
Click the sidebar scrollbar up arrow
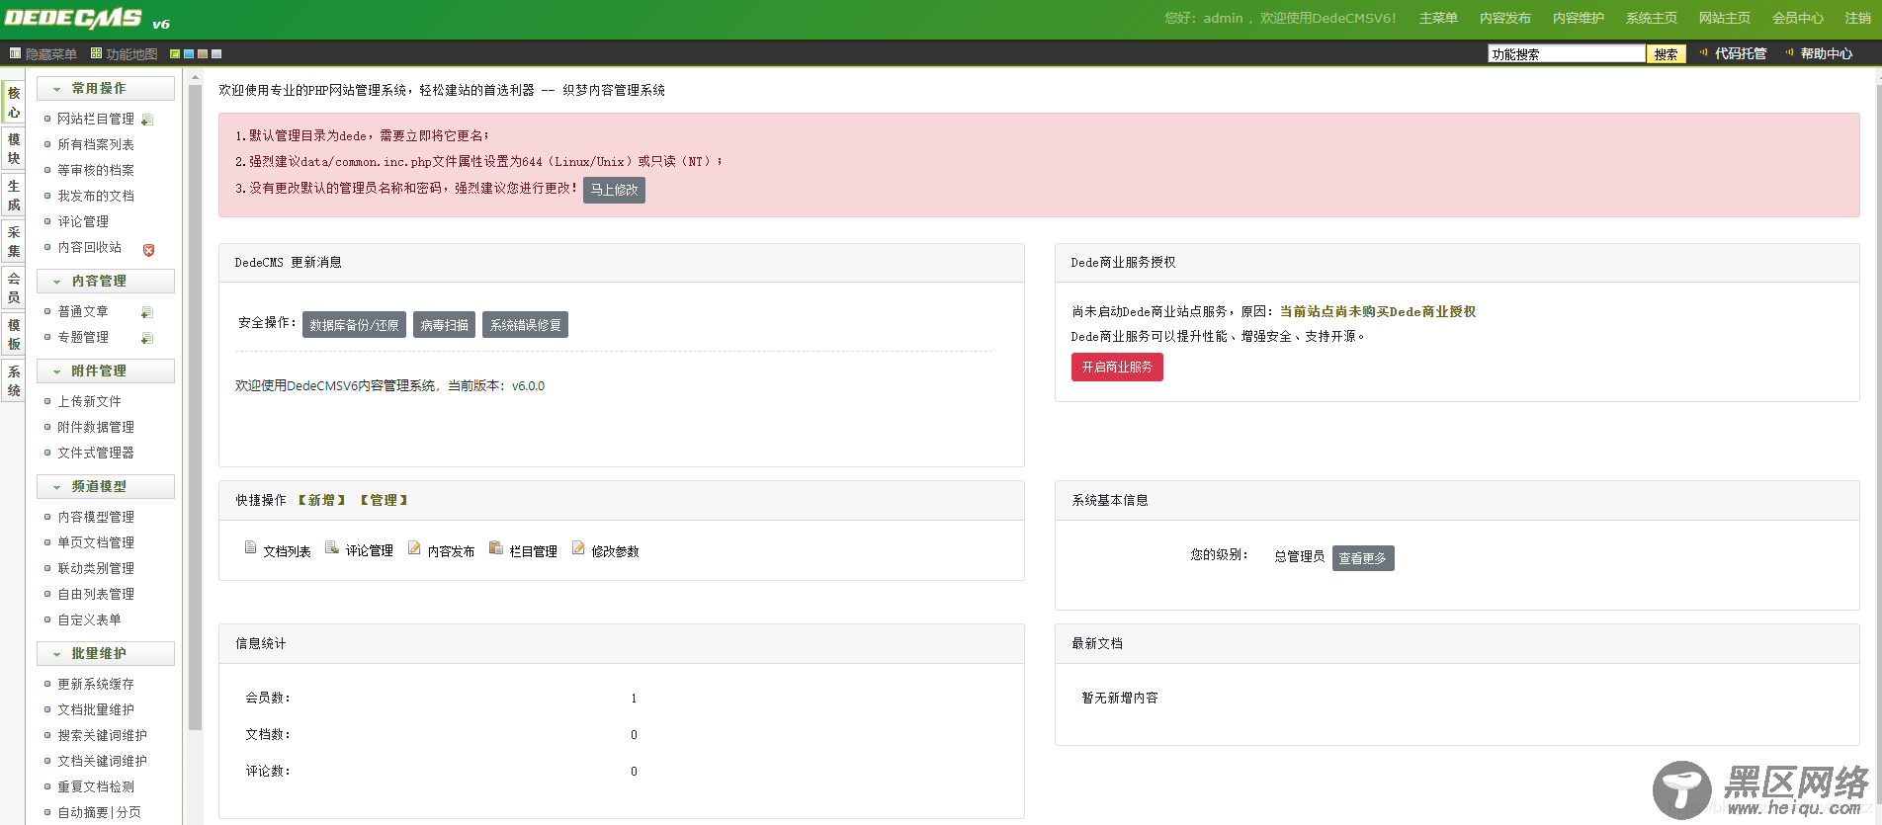[x=195, y=77]
